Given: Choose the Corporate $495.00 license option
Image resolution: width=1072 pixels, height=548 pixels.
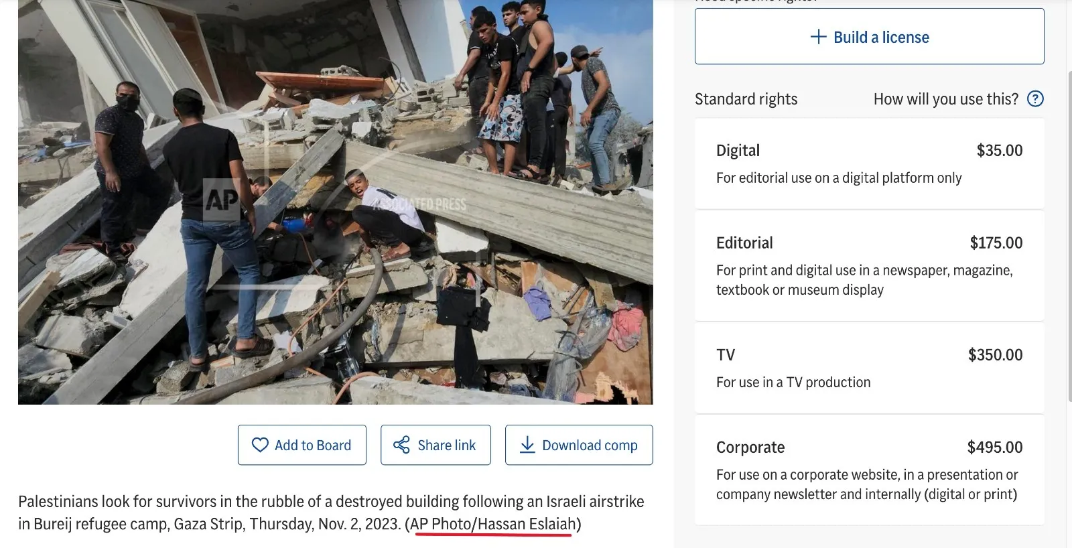Looking at the screenshot, I should click(869, 470).
